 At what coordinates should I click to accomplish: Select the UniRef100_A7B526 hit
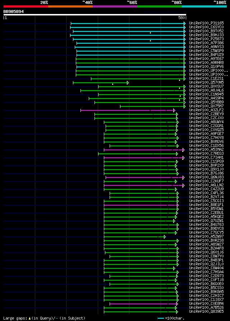point(206,307)
